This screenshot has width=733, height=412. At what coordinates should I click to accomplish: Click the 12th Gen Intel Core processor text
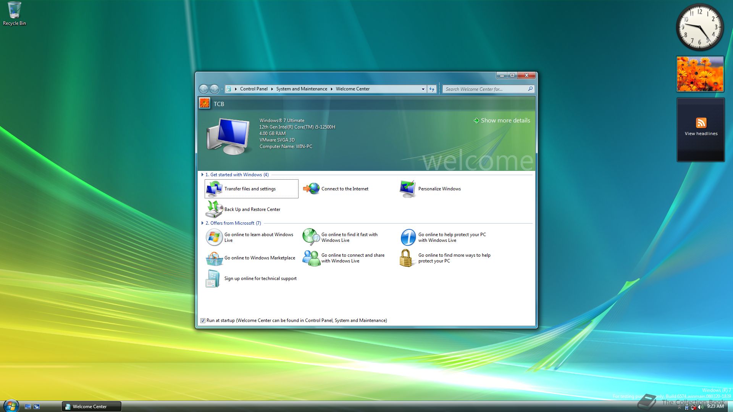[x=297, y=127]
